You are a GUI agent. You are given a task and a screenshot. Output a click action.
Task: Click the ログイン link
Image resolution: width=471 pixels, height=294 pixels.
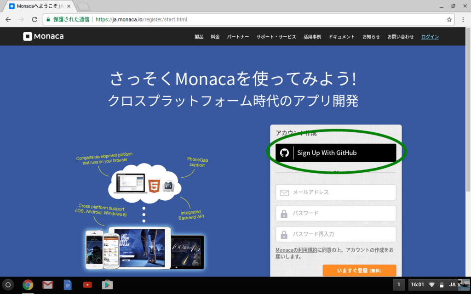(x=430, y=37)
